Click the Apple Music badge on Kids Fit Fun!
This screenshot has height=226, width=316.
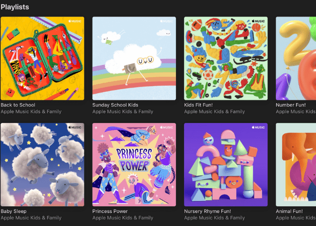click(258, 21)
